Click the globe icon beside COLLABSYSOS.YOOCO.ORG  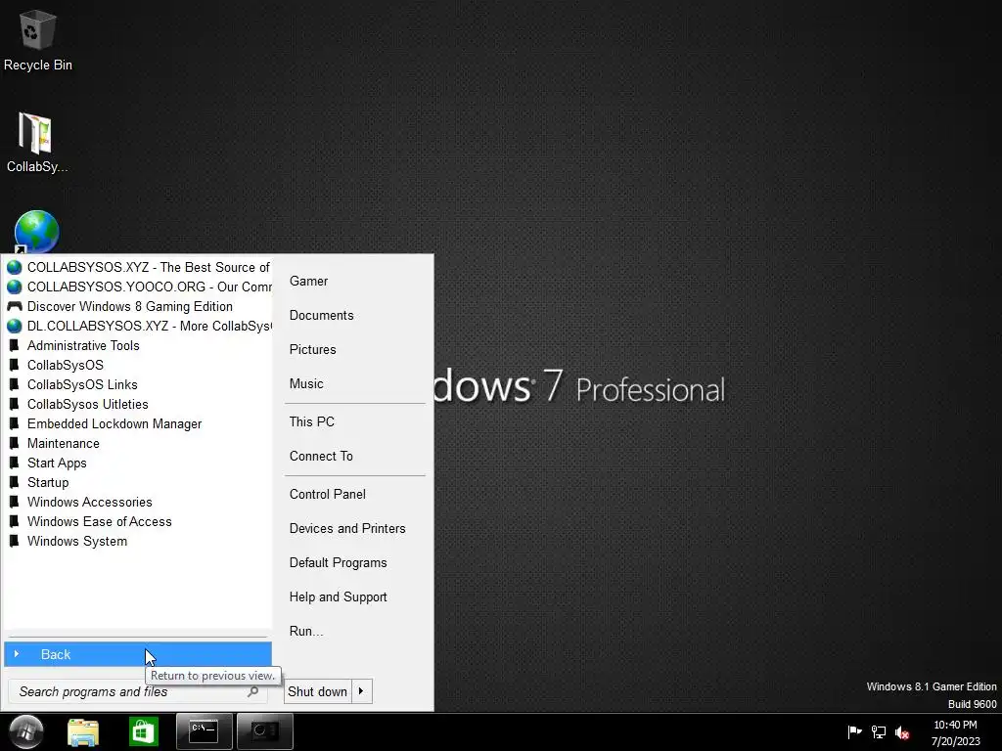point(14,287)
